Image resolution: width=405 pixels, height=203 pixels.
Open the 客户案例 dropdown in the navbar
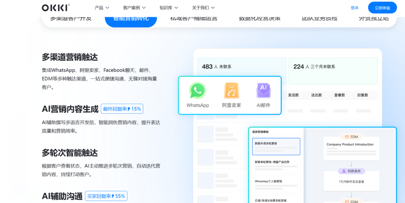[x=134, y=8]
